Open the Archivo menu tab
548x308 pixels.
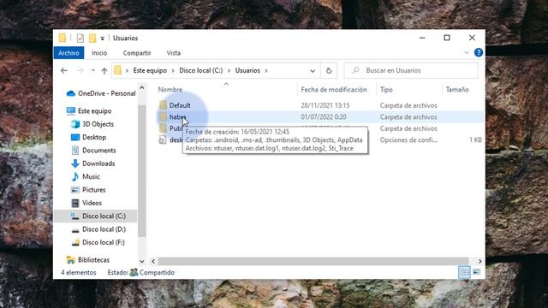click(x=68, y=53)
